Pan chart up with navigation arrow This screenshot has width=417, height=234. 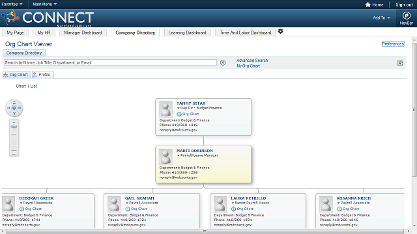14,103
